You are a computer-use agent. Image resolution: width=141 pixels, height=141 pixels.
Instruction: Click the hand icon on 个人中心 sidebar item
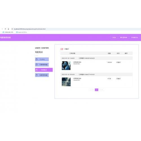37,59
